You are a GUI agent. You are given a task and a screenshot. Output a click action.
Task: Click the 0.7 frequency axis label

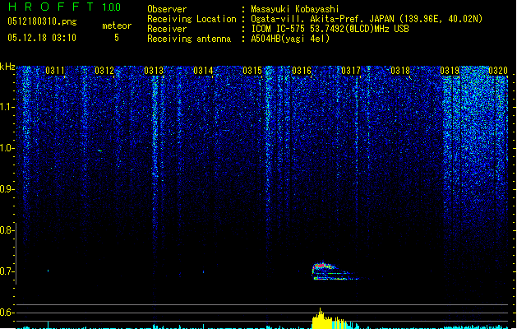(x=6, y=271)
